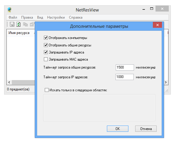Click the status bar text 0 предмет(ов)

pyautogui.click(x=18, y=89)
